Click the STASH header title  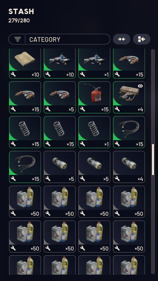(x=21, y=12)
